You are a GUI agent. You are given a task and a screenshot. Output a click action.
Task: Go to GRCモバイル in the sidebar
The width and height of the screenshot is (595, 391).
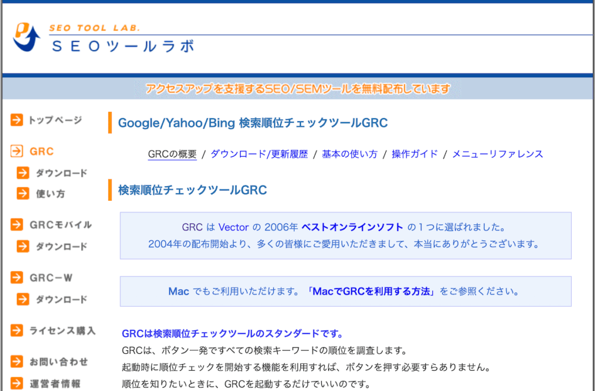pos(60,225)
